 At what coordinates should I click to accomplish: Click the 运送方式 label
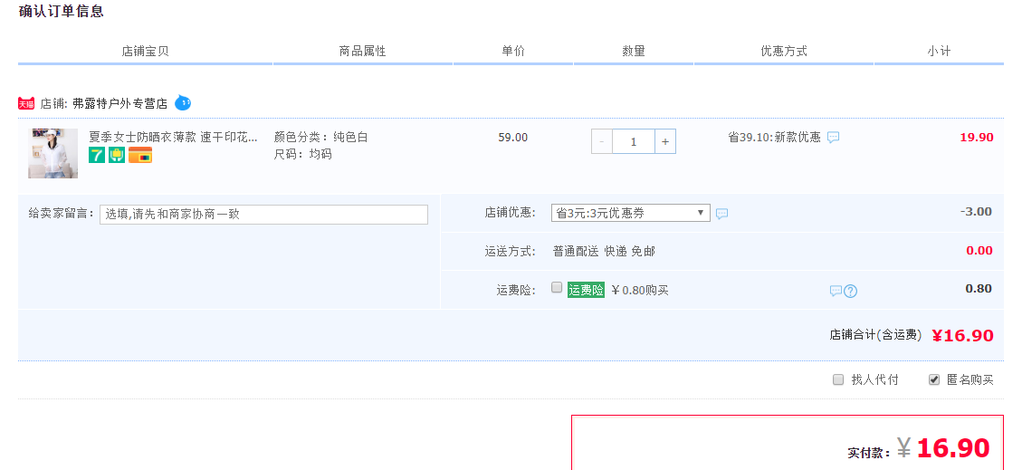[x=510, y=251]
